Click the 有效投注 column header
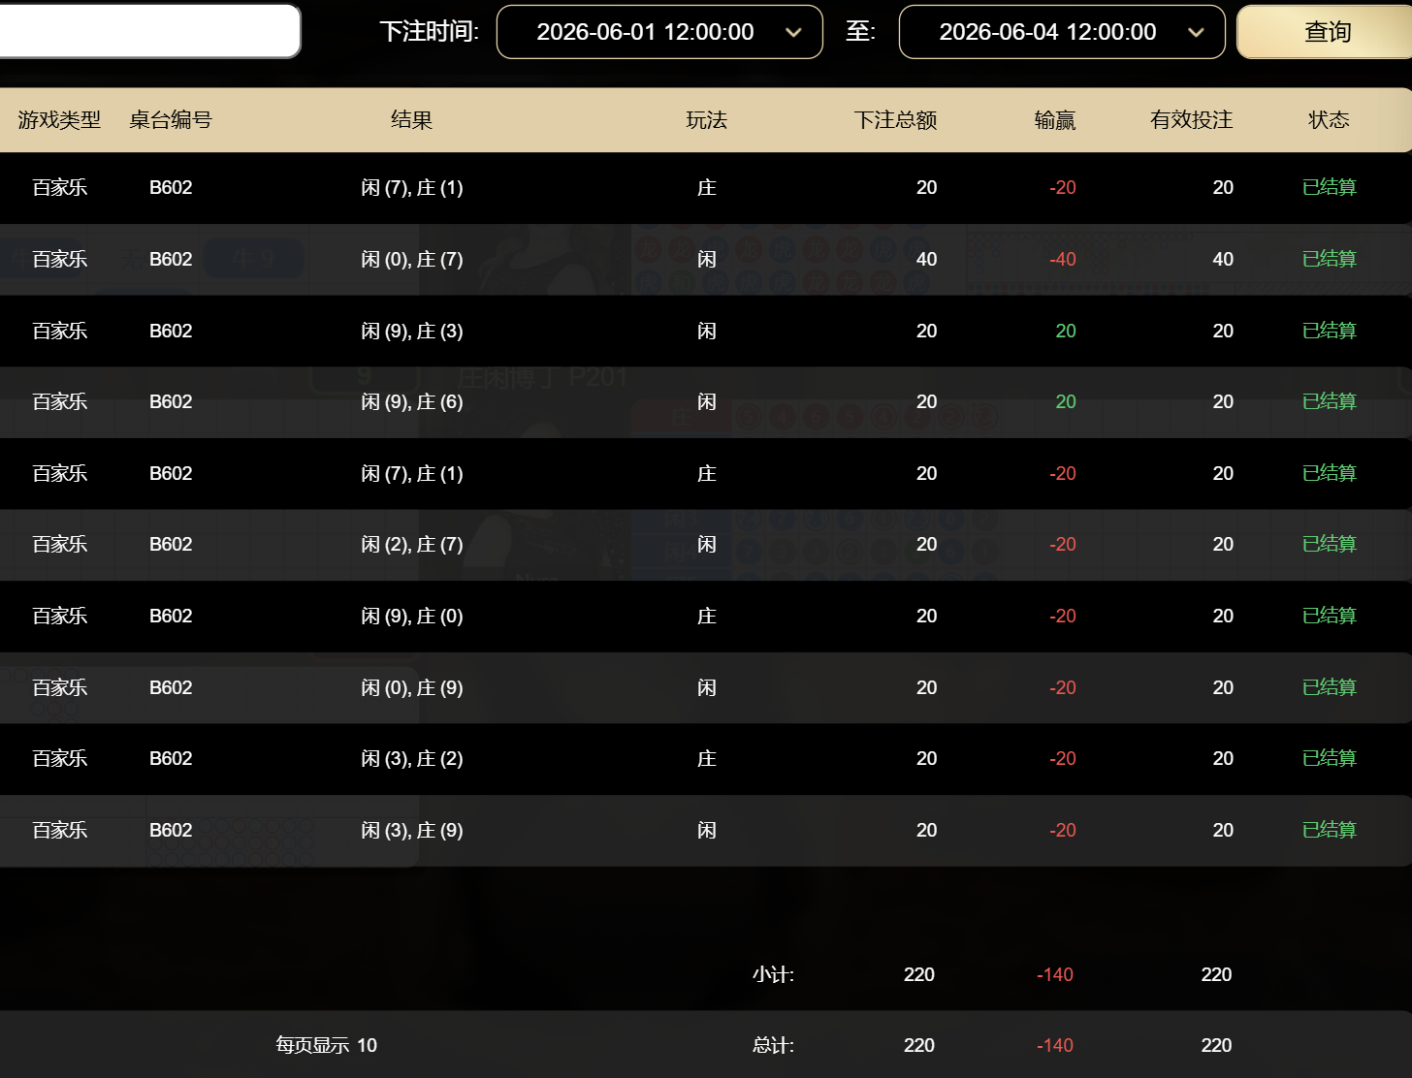The width and height of the screenshot is (1412, 1078). (x=1191, y=120)
